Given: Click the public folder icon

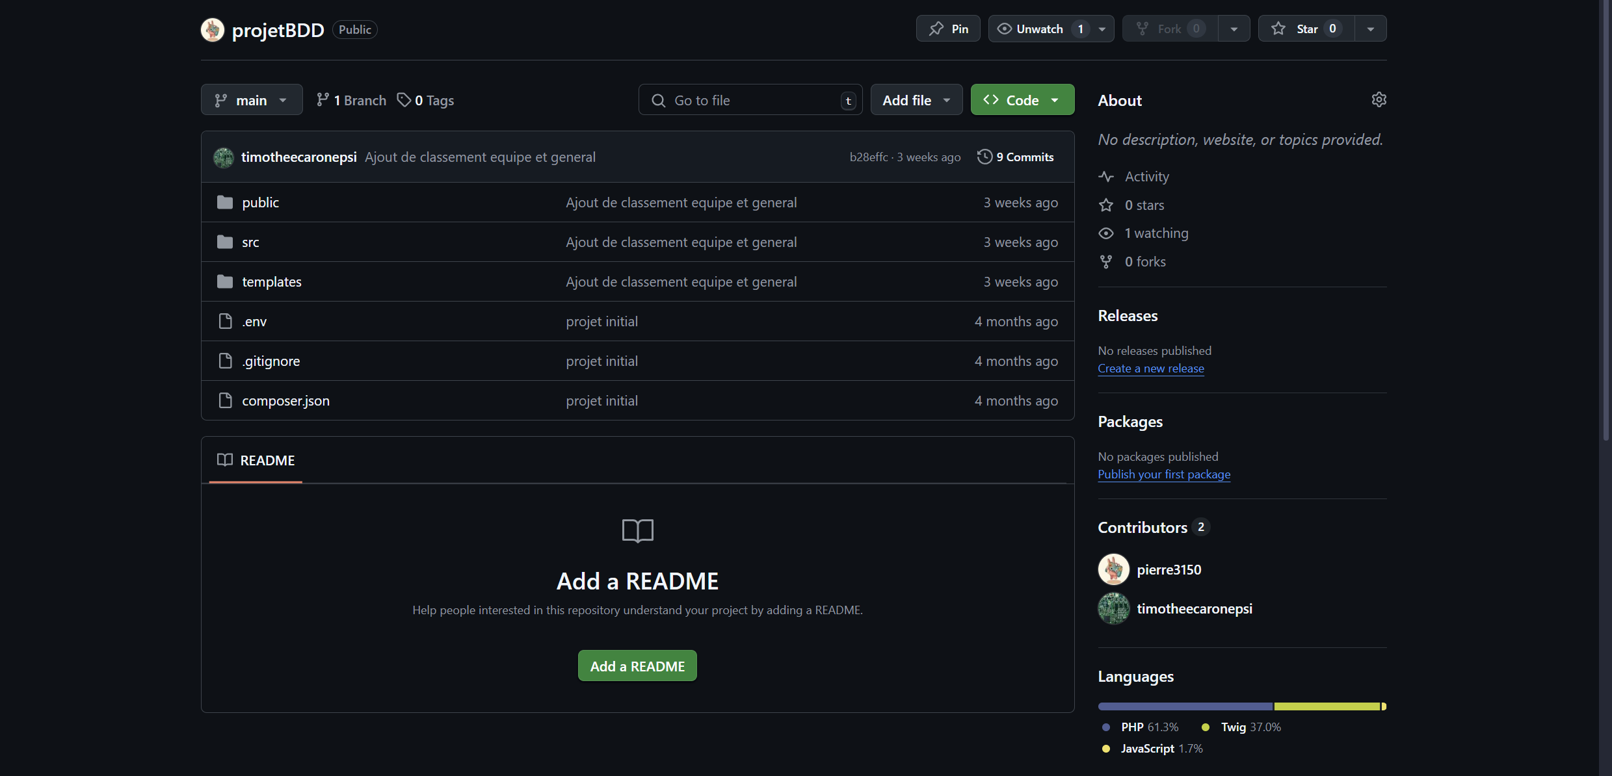Looking at the screenshot, I should [x=225, y=202].
